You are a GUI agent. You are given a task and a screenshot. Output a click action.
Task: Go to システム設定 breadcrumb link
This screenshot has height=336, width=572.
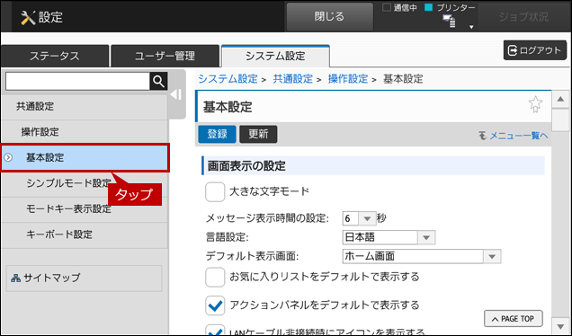pos(228,79)
